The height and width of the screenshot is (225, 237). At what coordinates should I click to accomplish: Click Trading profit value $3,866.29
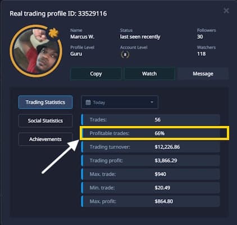(166, 160)
